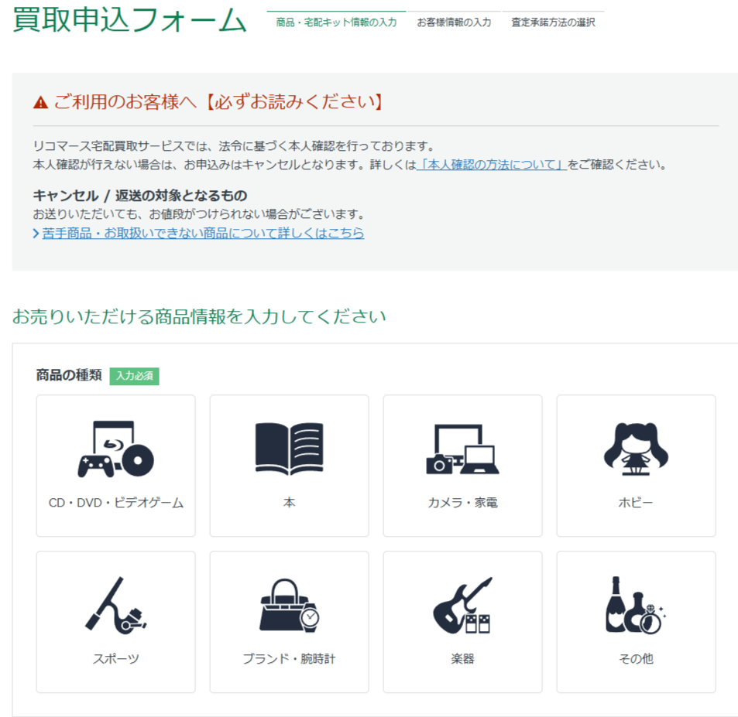Go to the 査定承諾方法の選択 step
Screen dimensions: 738x717
[x=553, y=22]
